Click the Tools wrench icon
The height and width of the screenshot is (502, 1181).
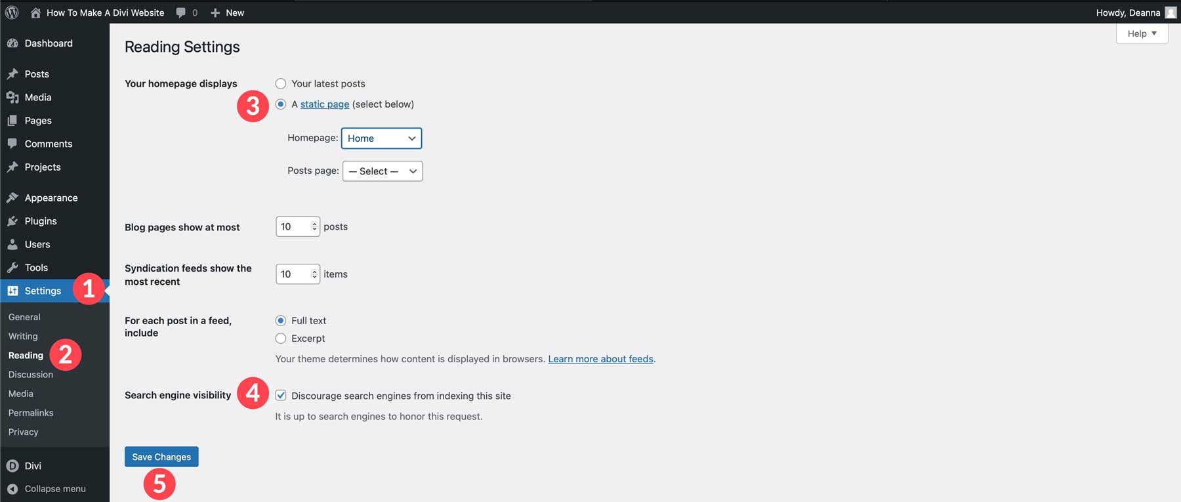(12, 268)
